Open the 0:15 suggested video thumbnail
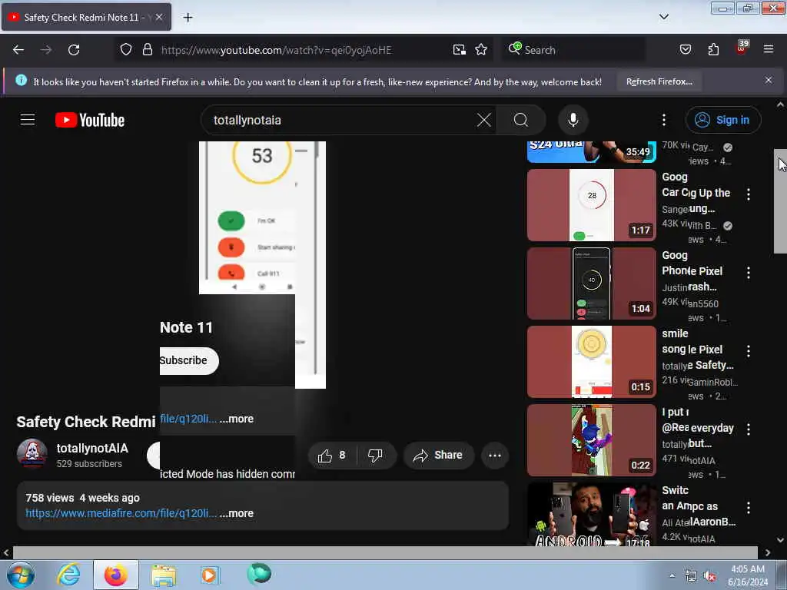787x590 pixels. point(591,362)
